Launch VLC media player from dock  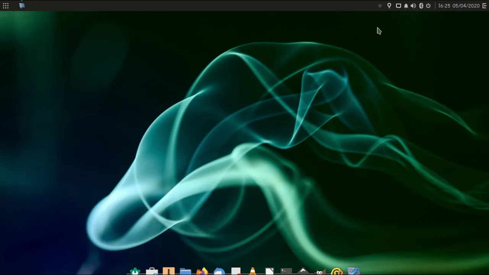pos(253,271)
